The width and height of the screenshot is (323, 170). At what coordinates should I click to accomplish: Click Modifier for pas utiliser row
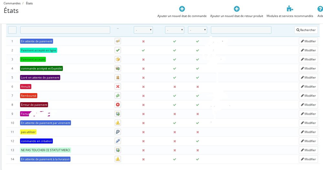[308, 132]
